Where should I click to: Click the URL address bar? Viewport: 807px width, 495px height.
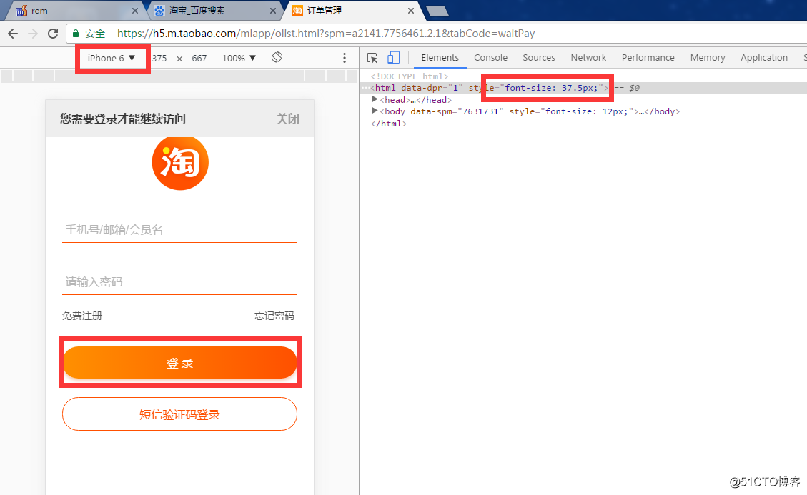tap(437, 34)
